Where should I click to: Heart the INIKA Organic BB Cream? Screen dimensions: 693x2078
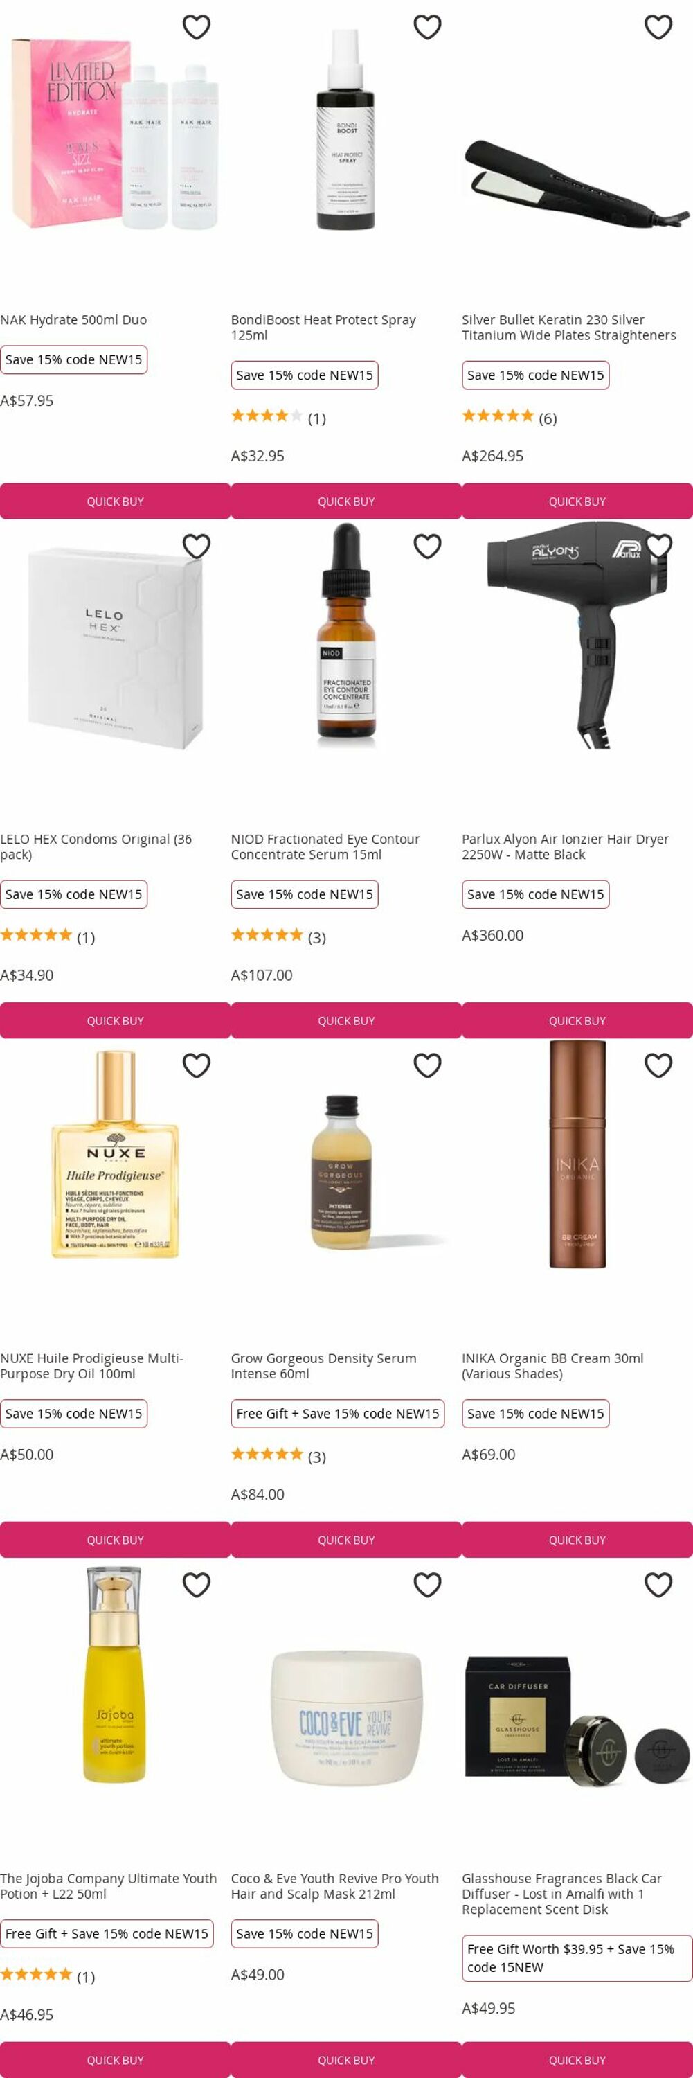point(658,1067)
